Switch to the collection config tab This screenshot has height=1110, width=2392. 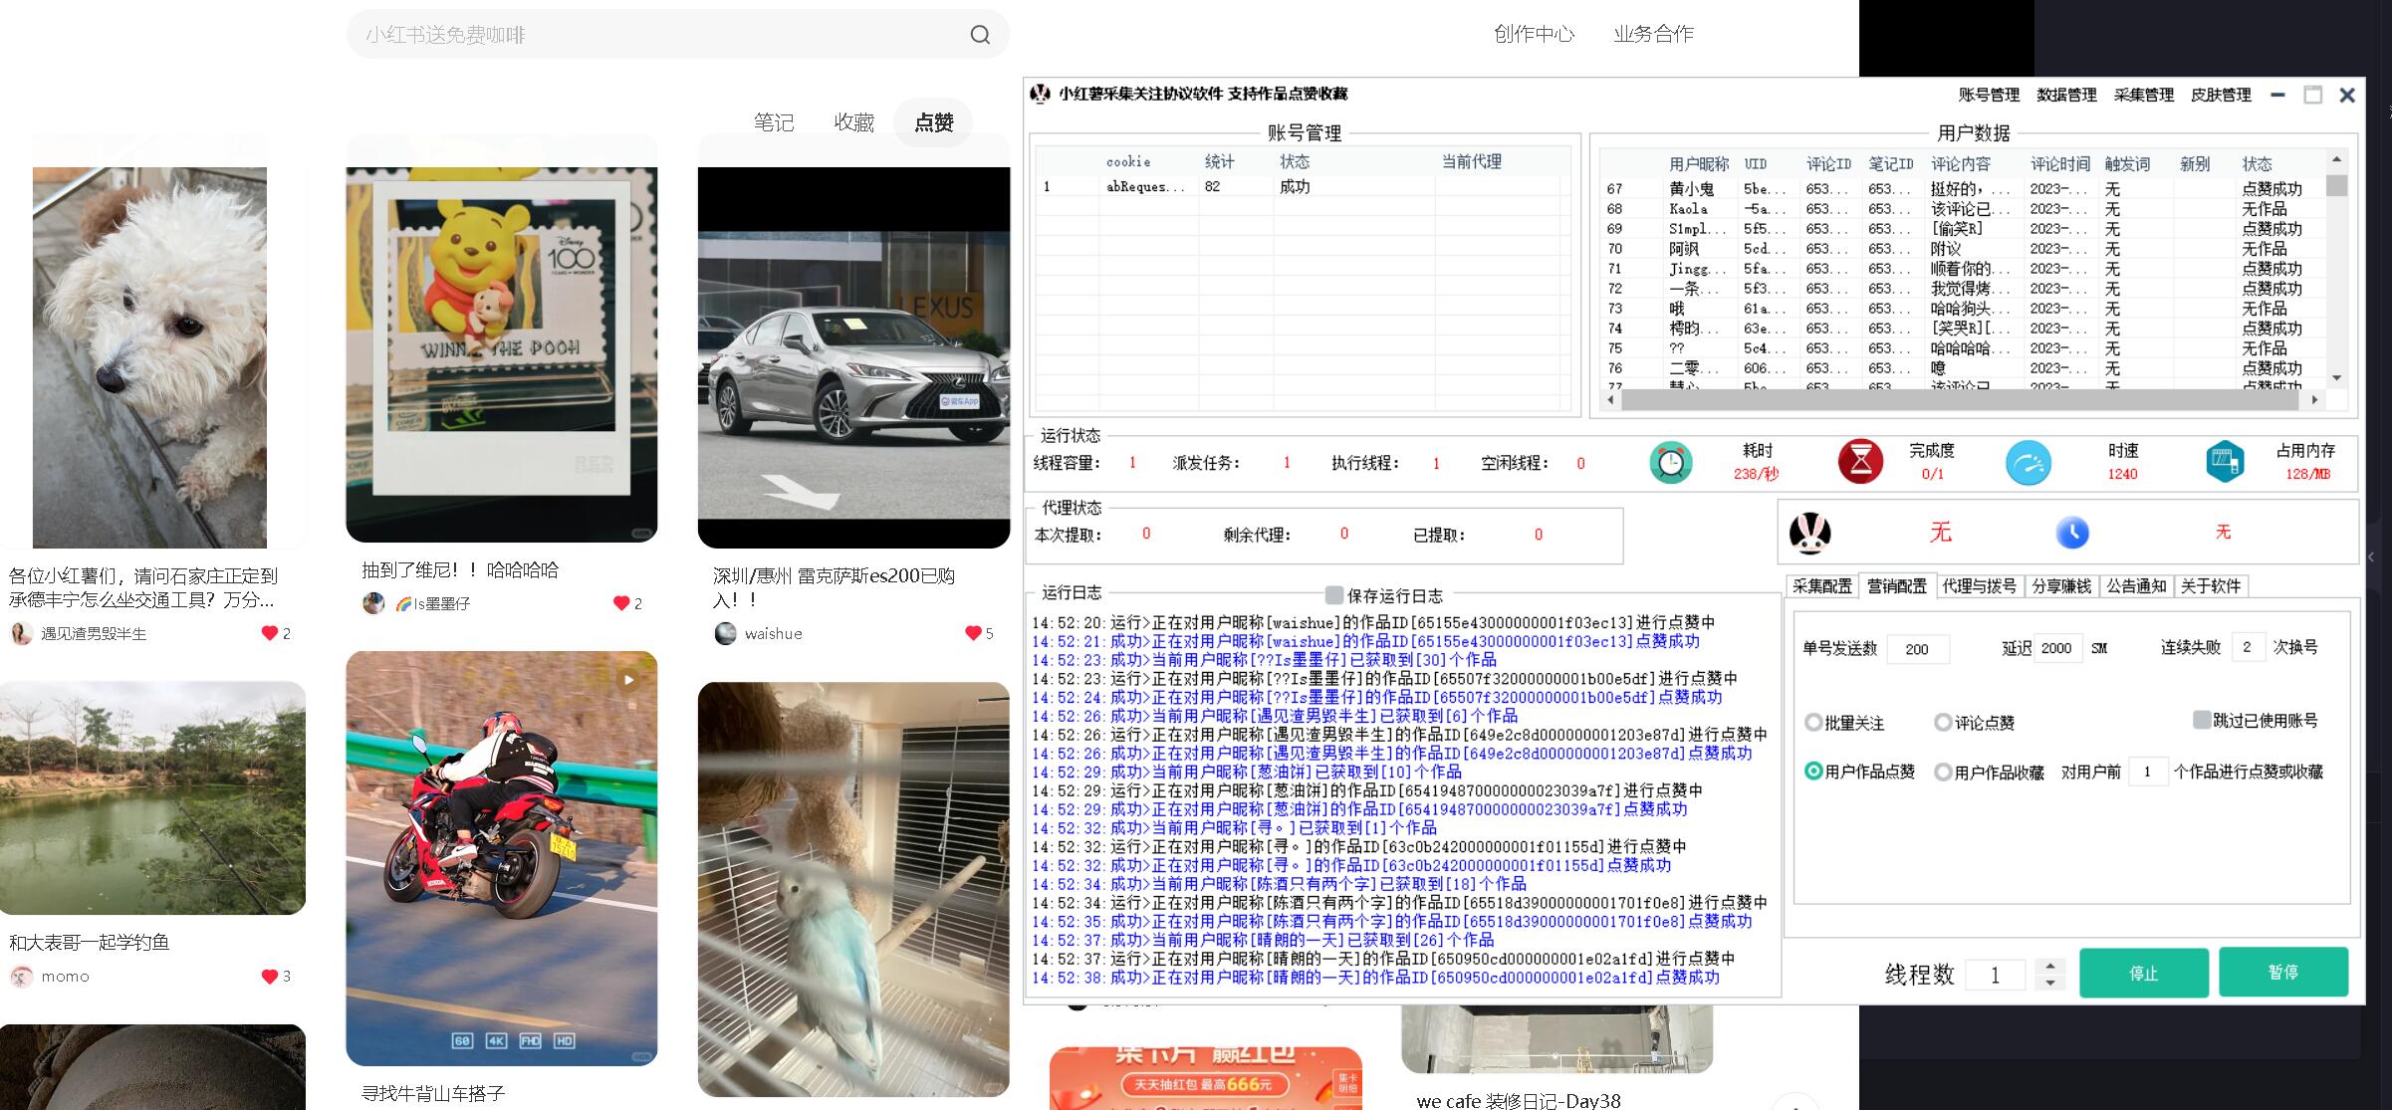tap(1821, 586)
